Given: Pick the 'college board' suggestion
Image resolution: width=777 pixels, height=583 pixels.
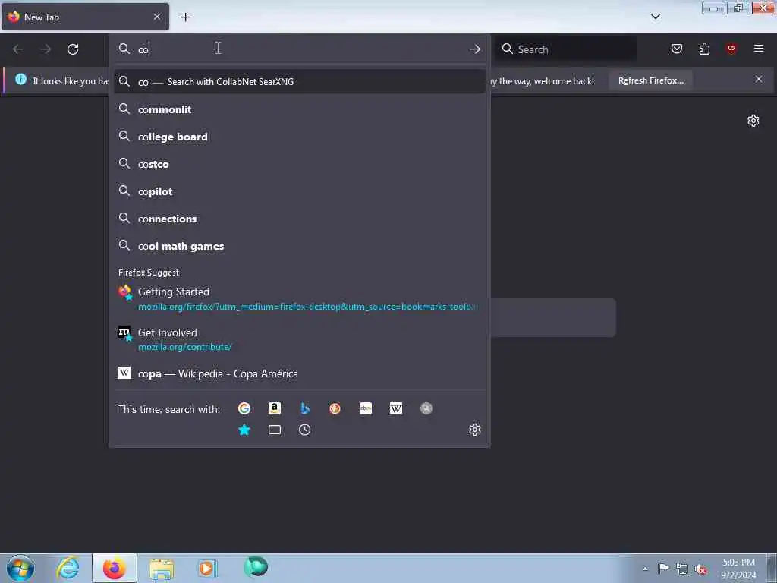Looking at the screenshot, I should click(299, 137).
